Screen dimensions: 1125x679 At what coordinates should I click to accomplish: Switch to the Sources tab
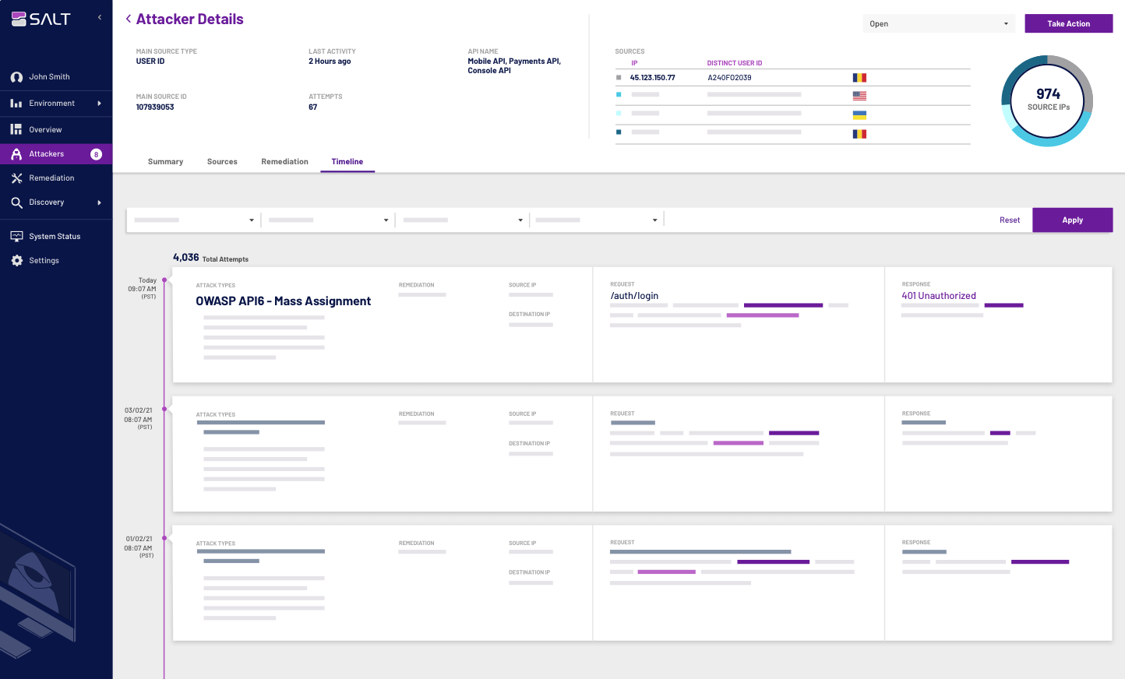(x=222, y=162)
